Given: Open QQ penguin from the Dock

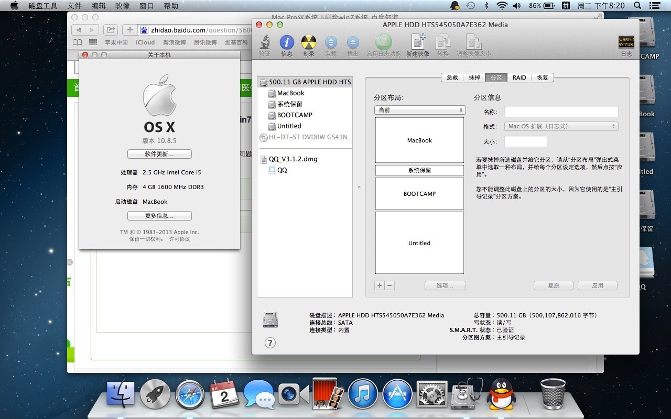Looking at the screenshot, I should (x=501, y=394).
